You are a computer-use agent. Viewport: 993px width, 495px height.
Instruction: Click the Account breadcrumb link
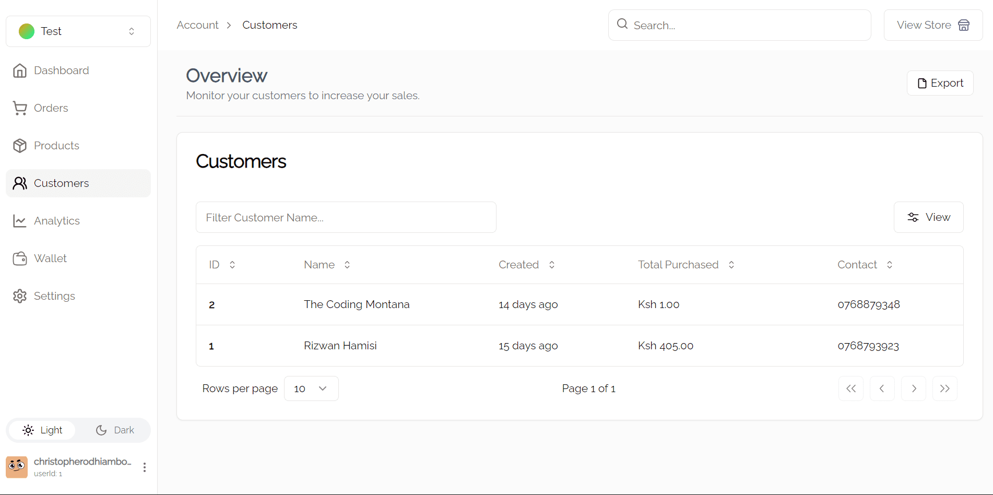[x=197, y=25]
